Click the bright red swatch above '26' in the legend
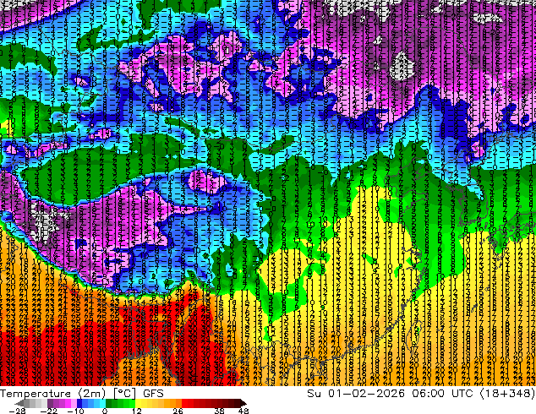 tap(184, 403)
